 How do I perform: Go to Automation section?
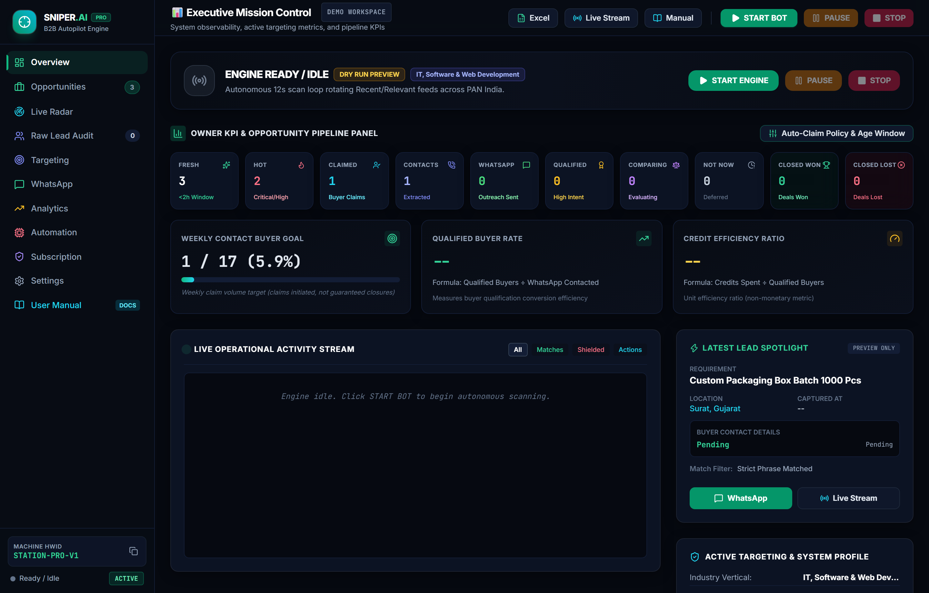tap(77, 232)
